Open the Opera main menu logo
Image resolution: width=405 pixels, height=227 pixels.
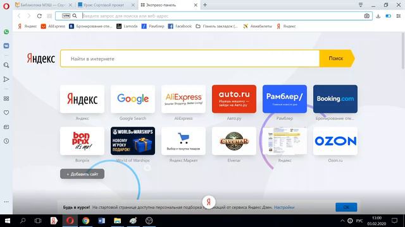6,6
